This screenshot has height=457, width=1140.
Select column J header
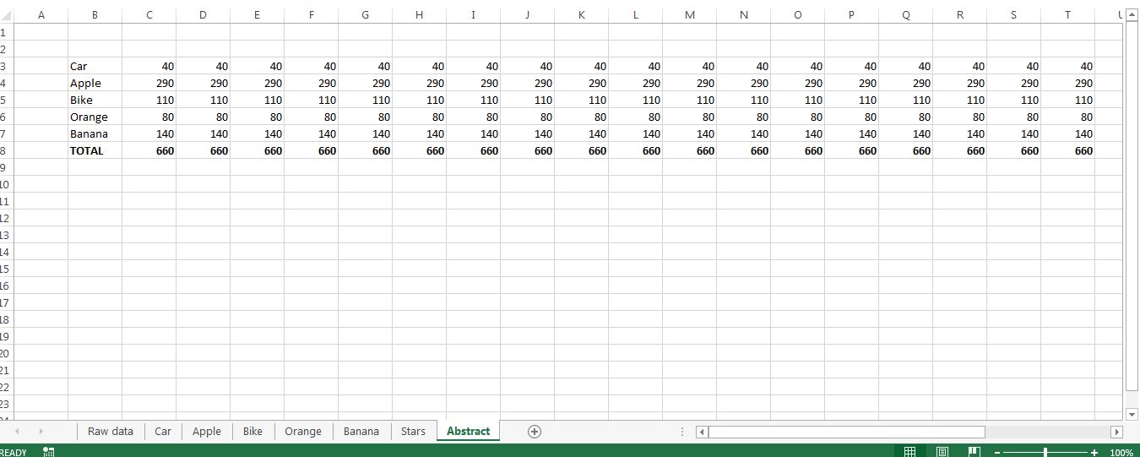pyautogui.click(x=527, y=14)
